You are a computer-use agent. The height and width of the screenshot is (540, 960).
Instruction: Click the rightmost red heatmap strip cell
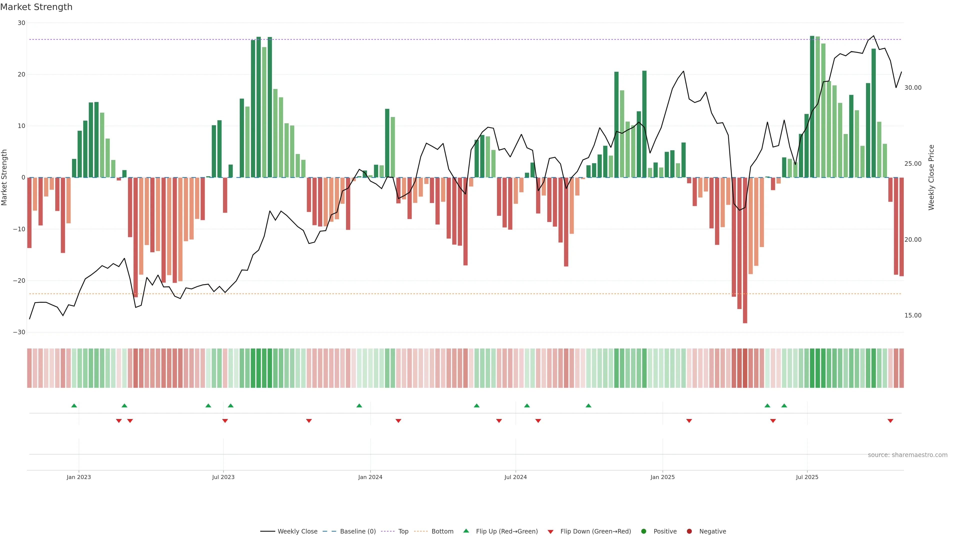[901, 368]
